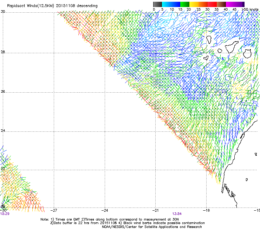260x229 pixels.
Task: Click the cyan-blue 5-15 knots legend gradient
Action: click(171, 4)
